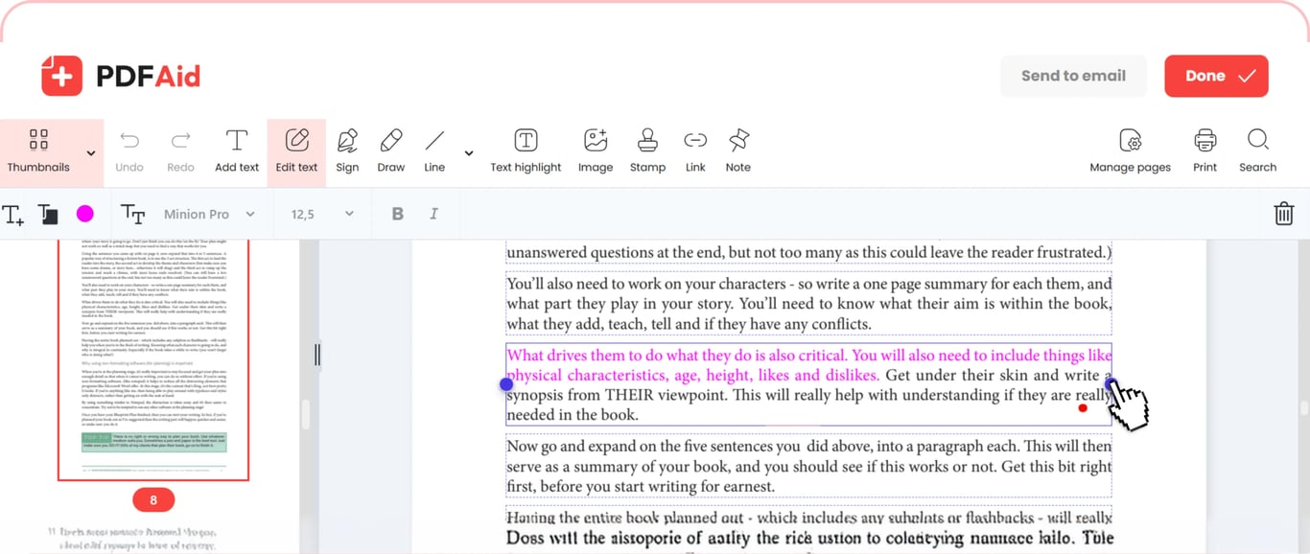Expand the Line shapes dropdown arrow

[x=469, y=153]
